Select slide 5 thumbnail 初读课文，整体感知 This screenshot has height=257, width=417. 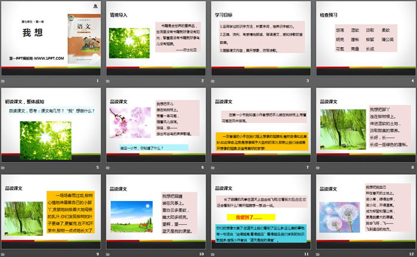tap(51, 125)
